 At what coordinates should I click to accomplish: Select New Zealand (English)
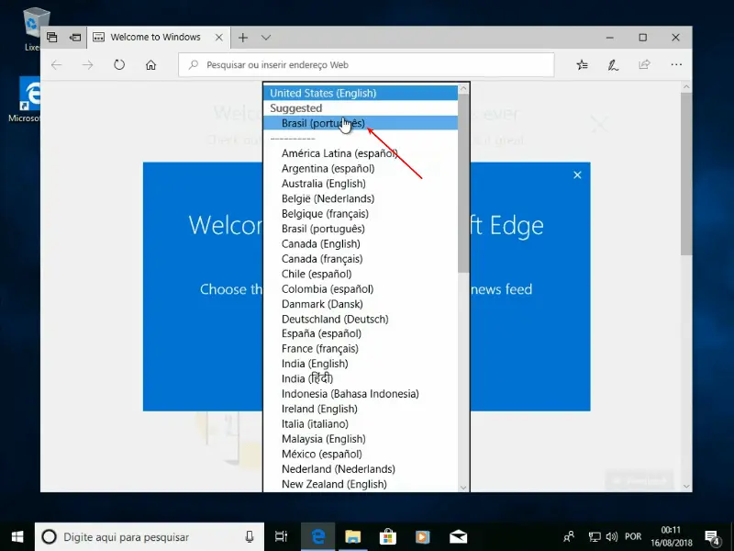click(x=361, y=484)
